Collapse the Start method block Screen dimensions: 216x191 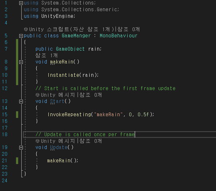[x=21, y=101]
